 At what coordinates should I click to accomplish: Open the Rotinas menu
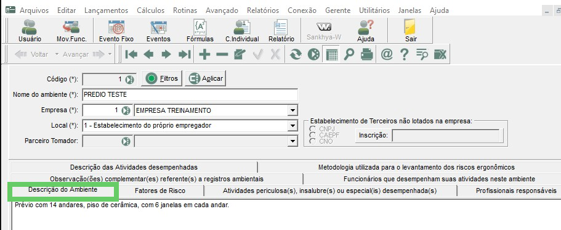(x=185, y=10)
